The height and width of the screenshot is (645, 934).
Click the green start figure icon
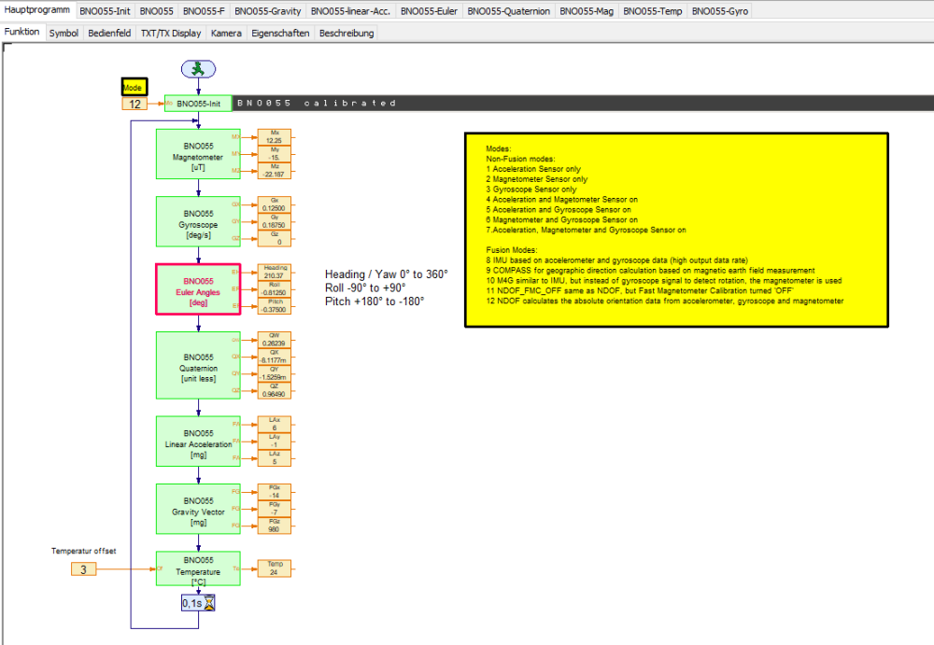[198, 68]
